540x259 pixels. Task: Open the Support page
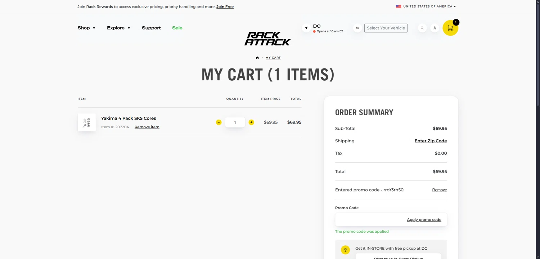tap(151, 28)
